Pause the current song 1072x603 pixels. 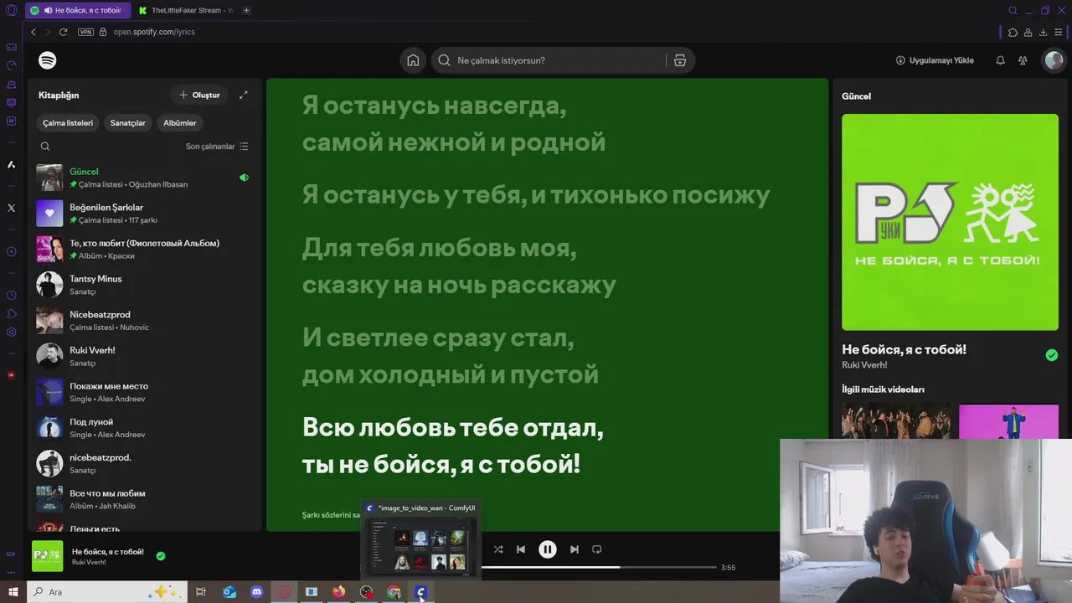click(x=547, y=549)
